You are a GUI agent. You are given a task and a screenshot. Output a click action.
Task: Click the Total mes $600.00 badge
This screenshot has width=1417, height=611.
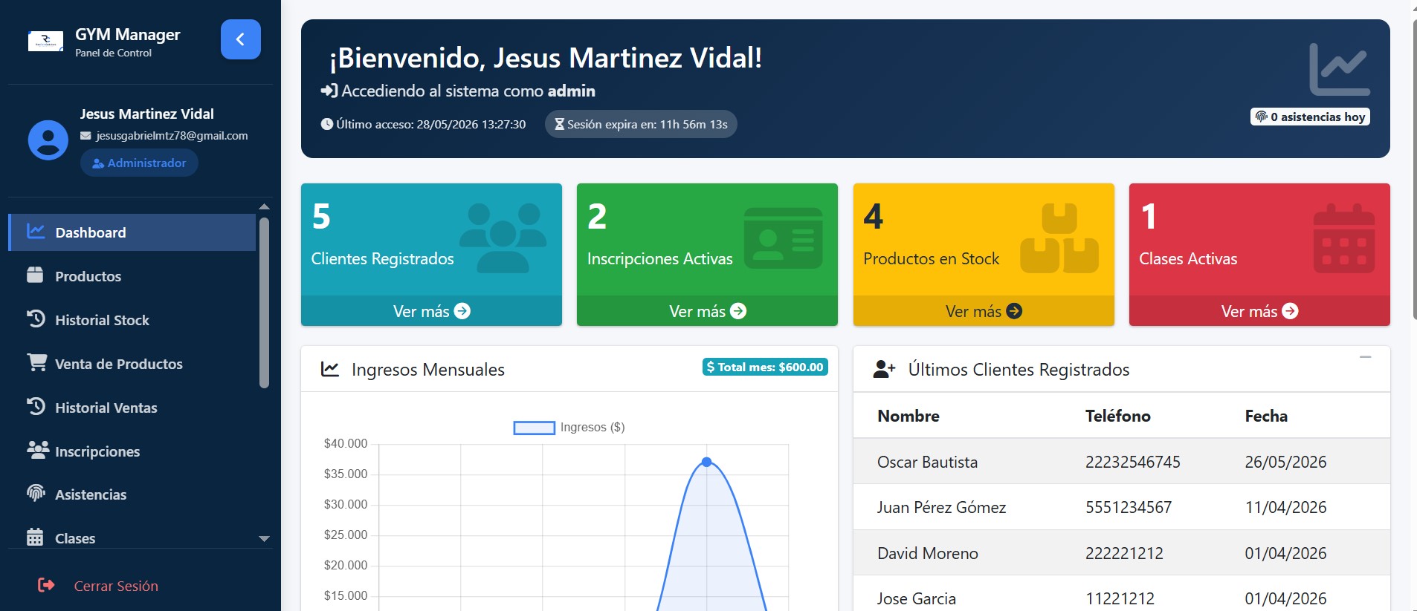coord(765,367)
